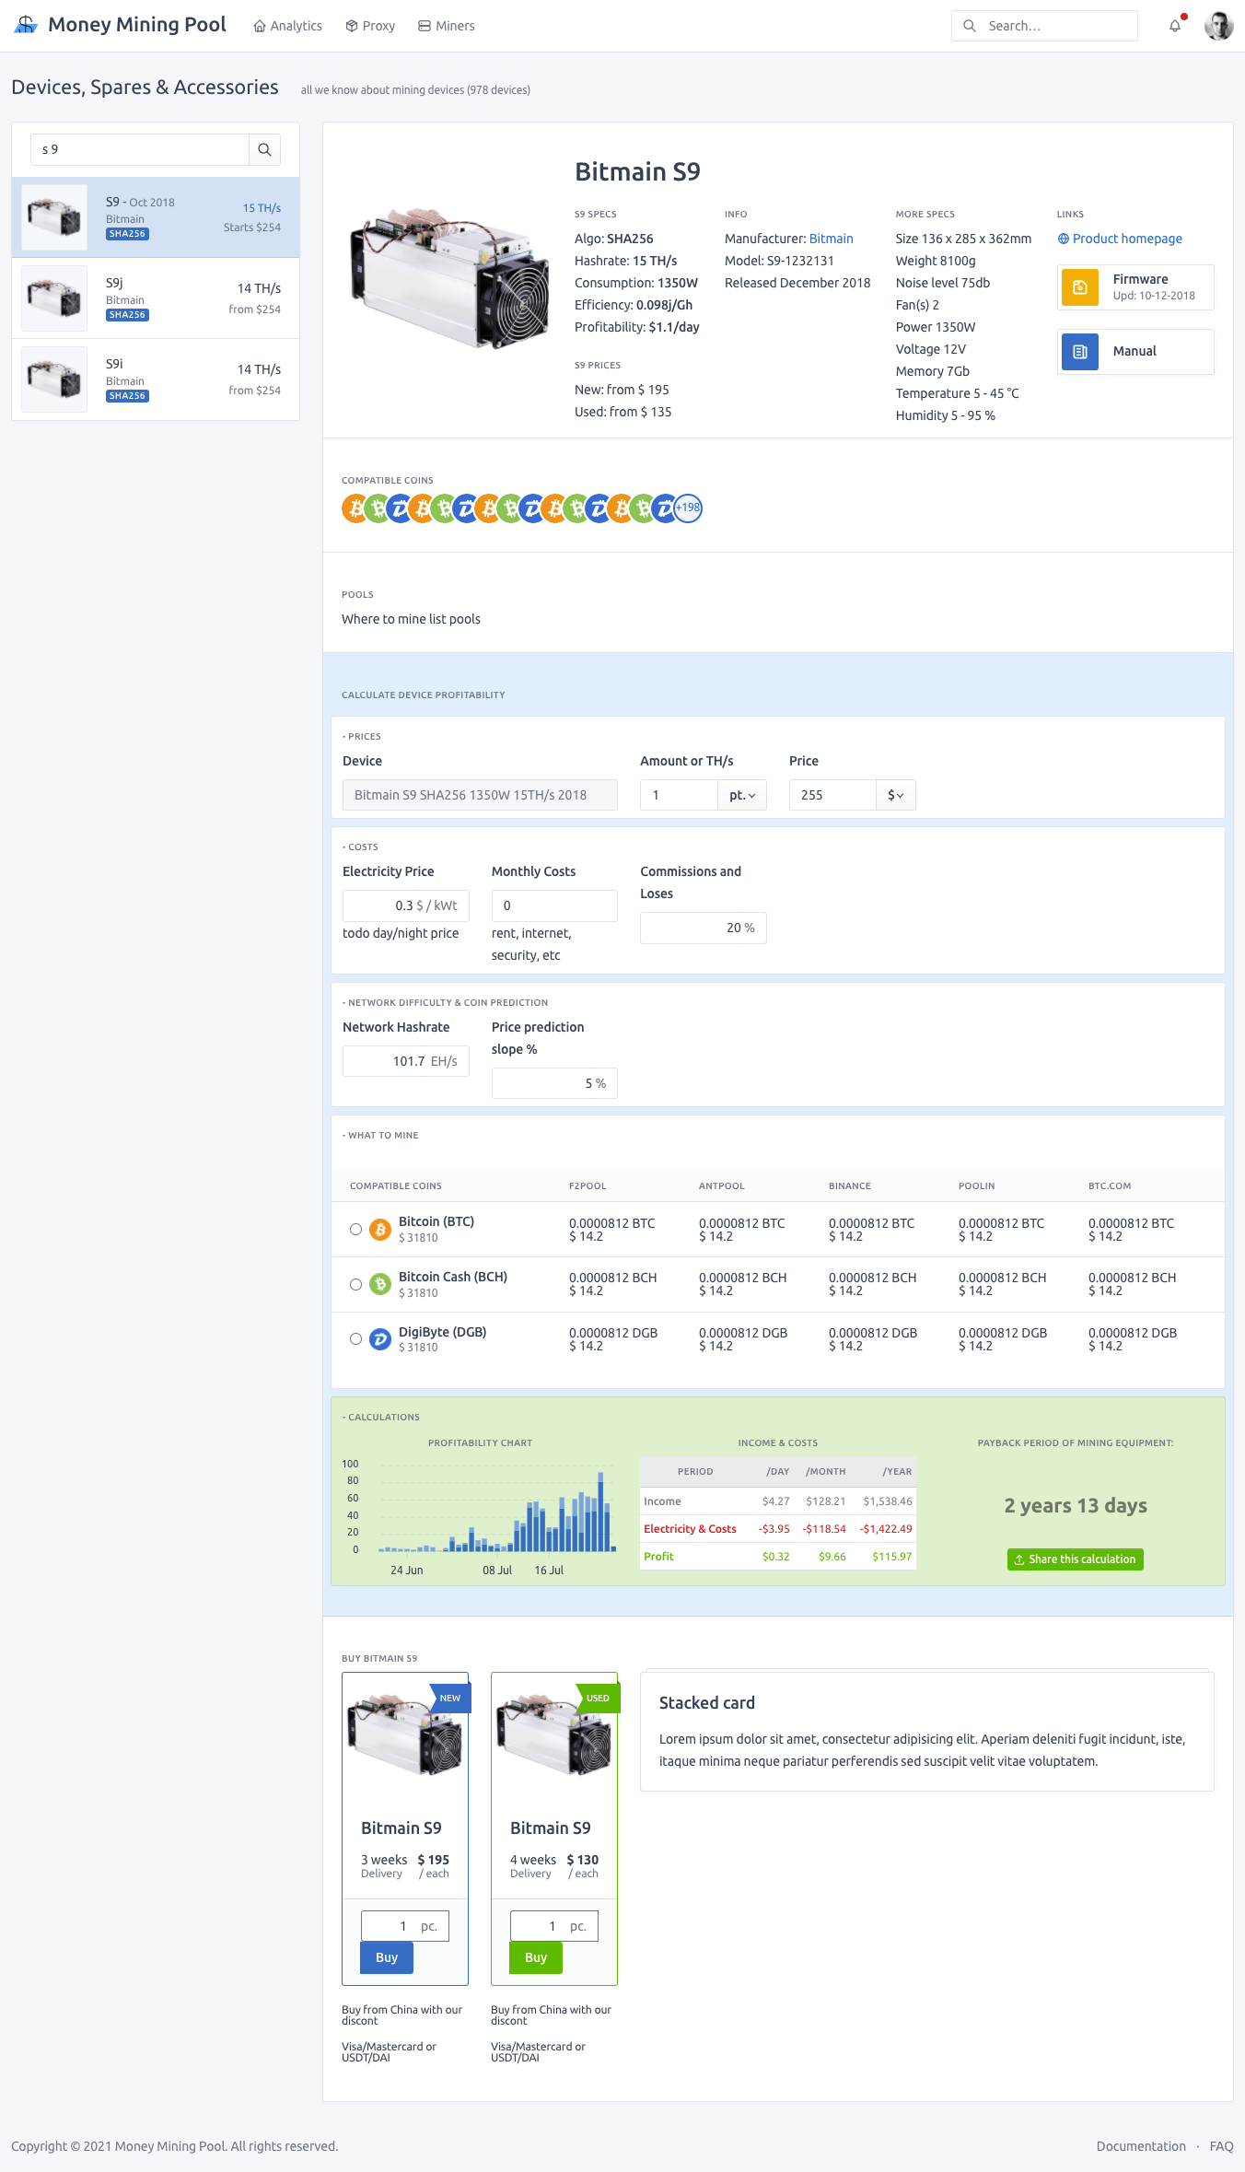
Task: Open the Analytics menu
Action: (287, 26)
